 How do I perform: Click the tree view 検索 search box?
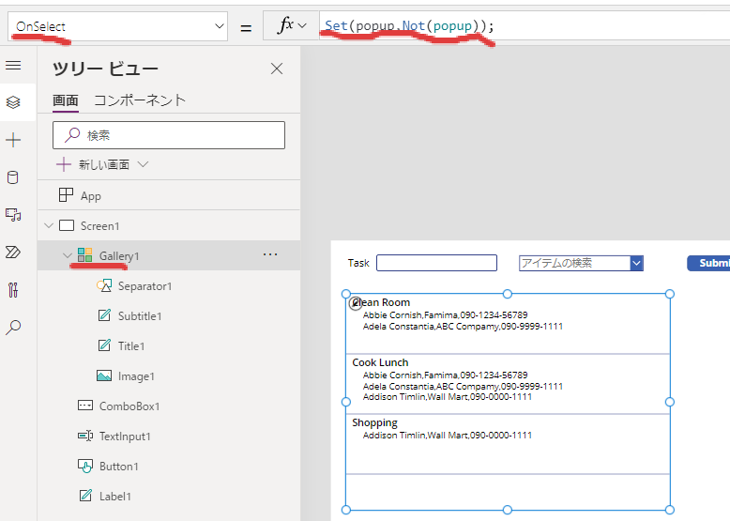click(x=169, y=135)
